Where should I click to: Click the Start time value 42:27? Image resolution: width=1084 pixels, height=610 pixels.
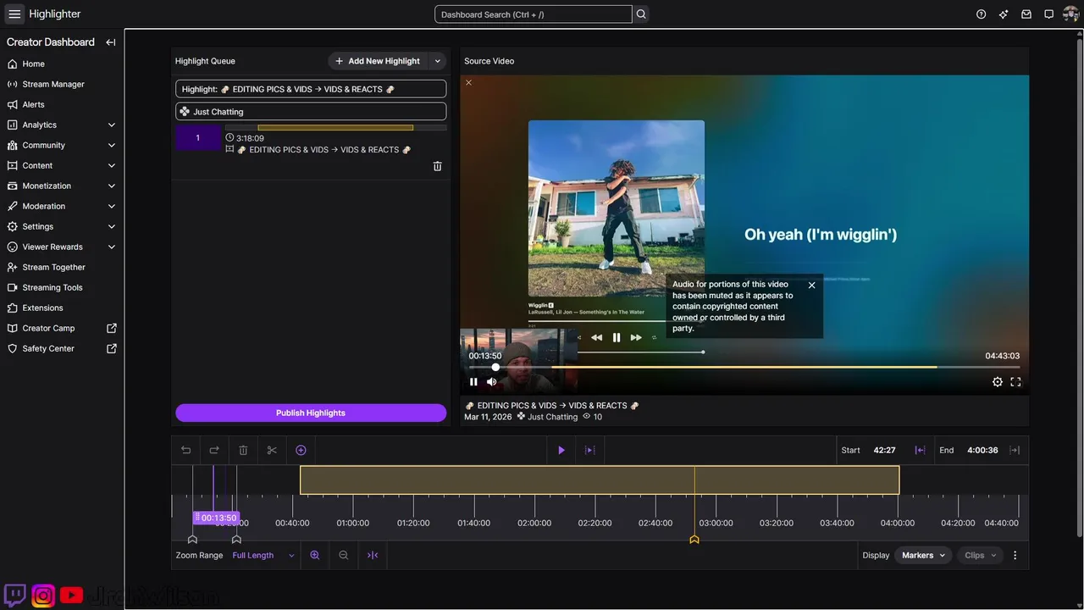pos(885,450)
